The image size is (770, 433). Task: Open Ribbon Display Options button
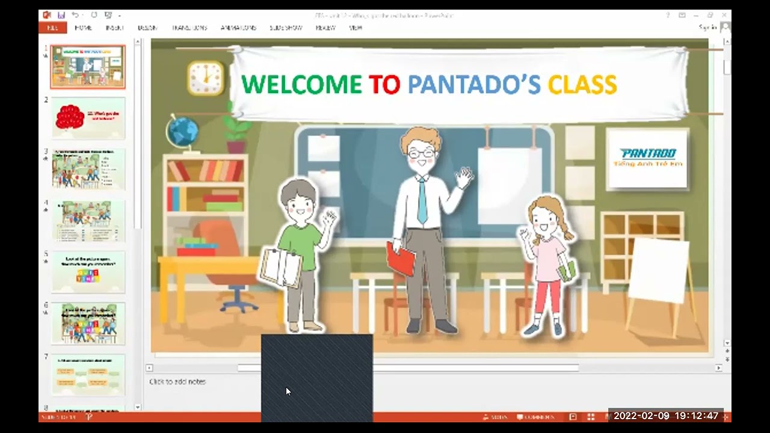(x=682, y=15)
